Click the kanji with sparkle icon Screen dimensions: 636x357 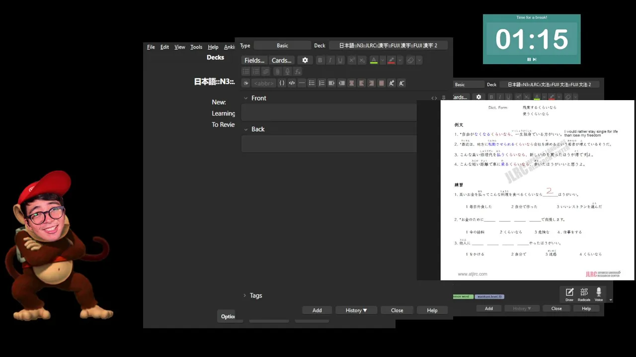pyautogui.click(x=392, y=83)
